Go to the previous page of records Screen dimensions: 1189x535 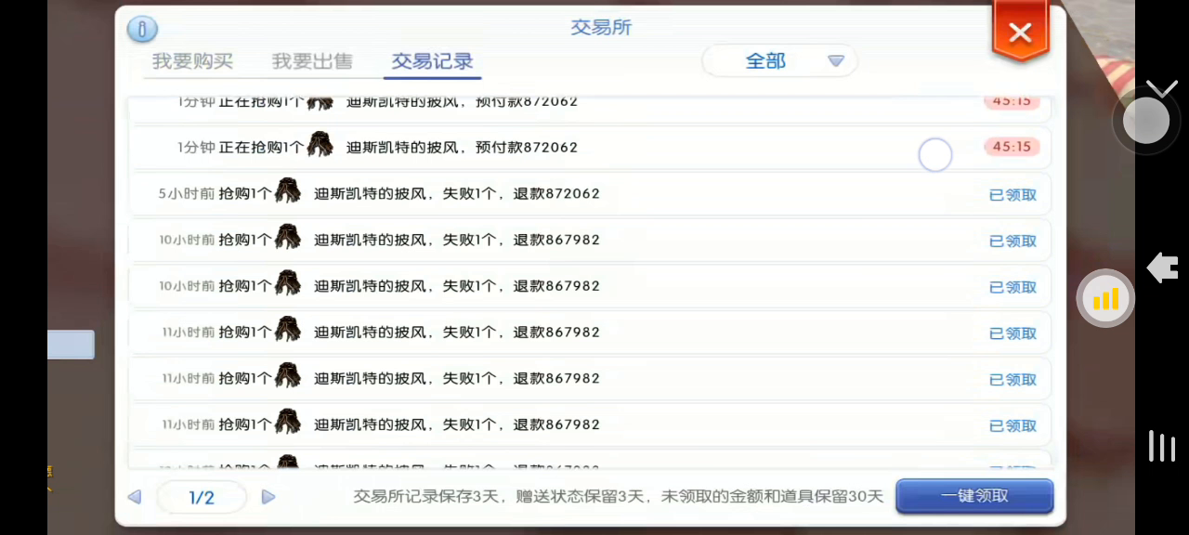pos(135,497)
